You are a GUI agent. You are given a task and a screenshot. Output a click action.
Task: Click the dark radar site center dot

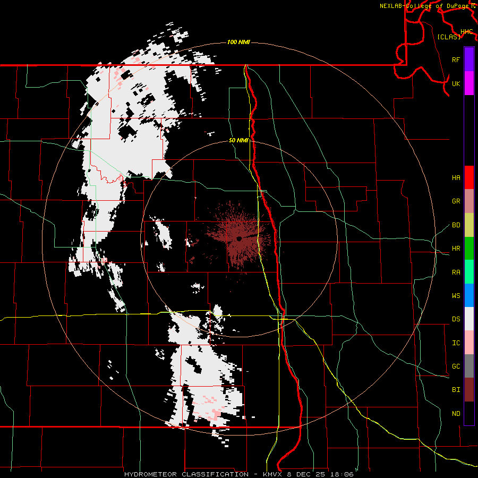pyautogui.click(x=238, y=238)
